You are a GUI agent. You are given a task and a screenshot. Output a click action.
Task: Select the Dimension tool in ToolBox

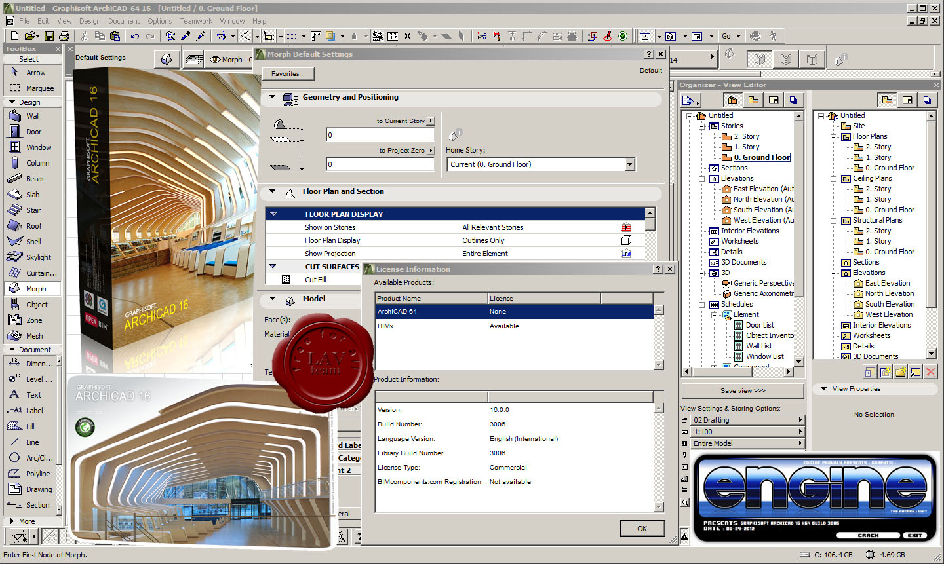pos(31,364)
